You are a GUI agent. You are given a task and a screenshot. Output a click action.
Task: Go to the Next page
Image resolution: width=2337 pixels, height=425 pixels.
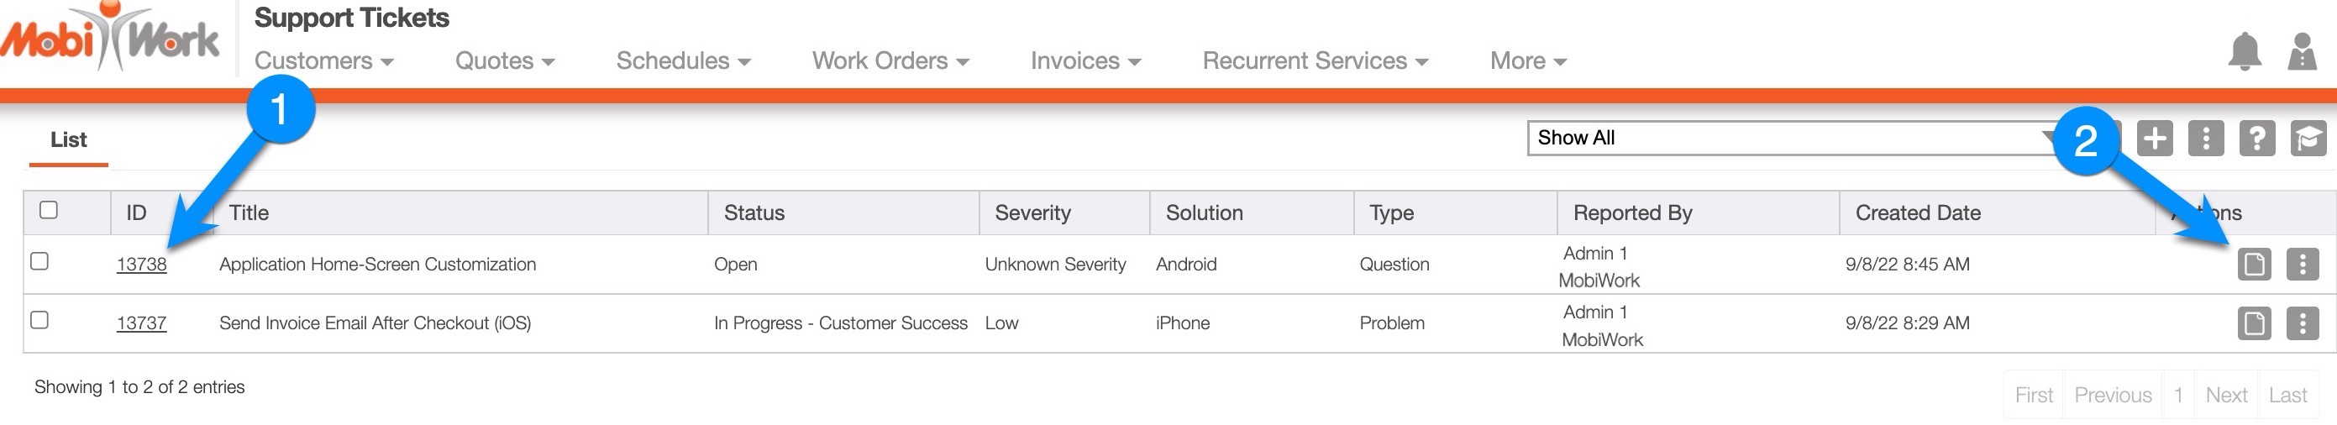[2226, 395]
